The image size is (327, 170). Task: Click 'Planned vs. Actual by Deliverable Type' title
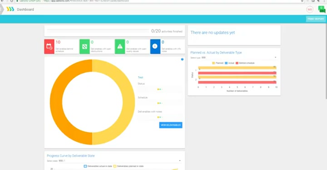pyautogui.click(x=216, y=53)
